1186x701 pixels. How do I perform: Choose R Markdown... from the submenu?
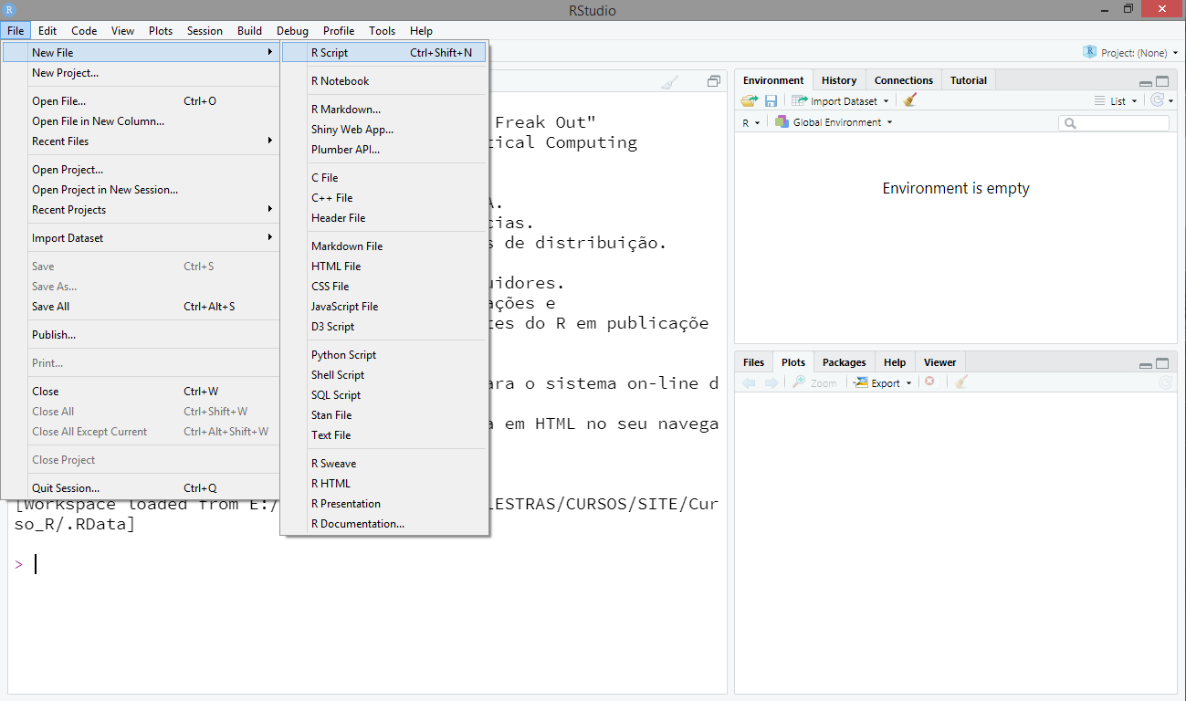[346, 110]
